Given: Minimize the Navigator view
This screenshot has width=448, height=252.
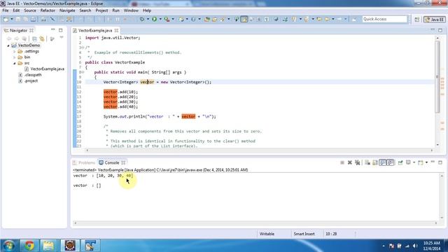Looking at the screenshot, I should coord(53,29).
